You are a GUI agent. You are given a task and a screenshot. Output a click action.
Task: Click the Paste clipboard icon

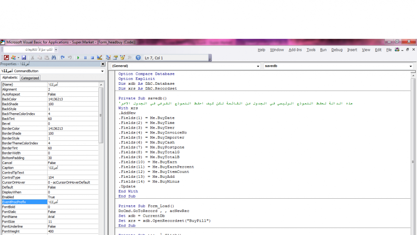click(47, 58)
